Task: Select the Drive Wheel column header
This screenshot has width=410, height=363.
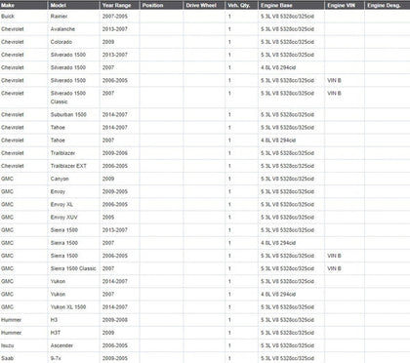Action: pos(204,5)
